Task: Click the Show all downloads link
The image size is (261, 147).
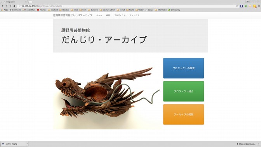Action: click(247, 144)
